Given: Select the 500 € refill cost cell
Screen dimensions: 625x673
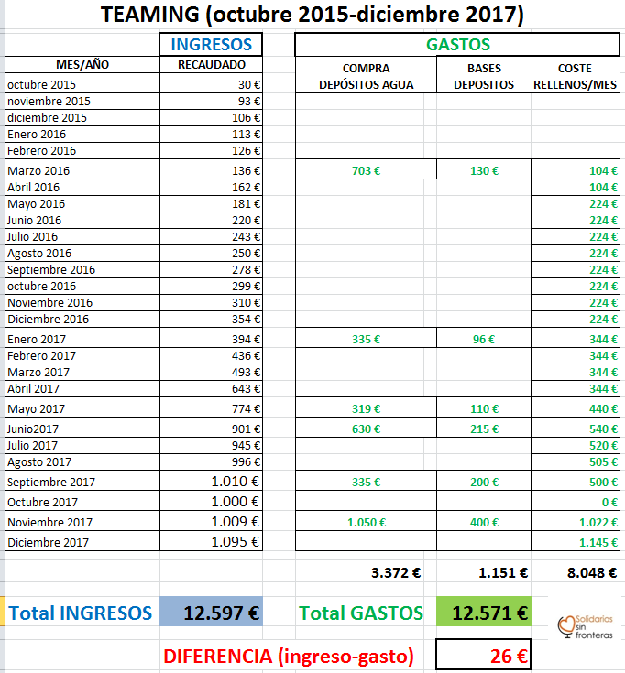Looking at the screenshot, I should [576, 482].
